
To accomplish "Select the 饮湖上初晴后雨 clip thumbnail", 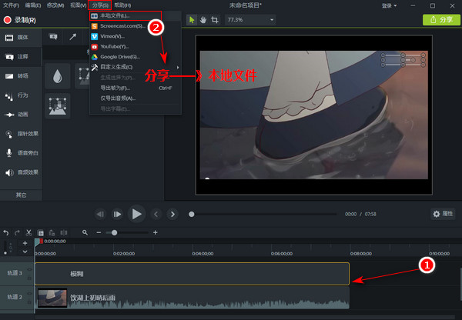I will [x=52, y=298].
